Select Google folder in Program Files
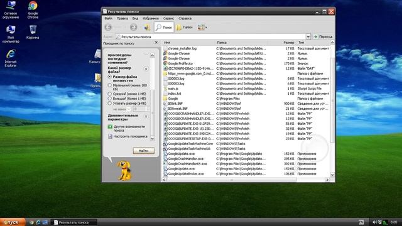This screenshot has width=402, height=226. click(165, 99)
